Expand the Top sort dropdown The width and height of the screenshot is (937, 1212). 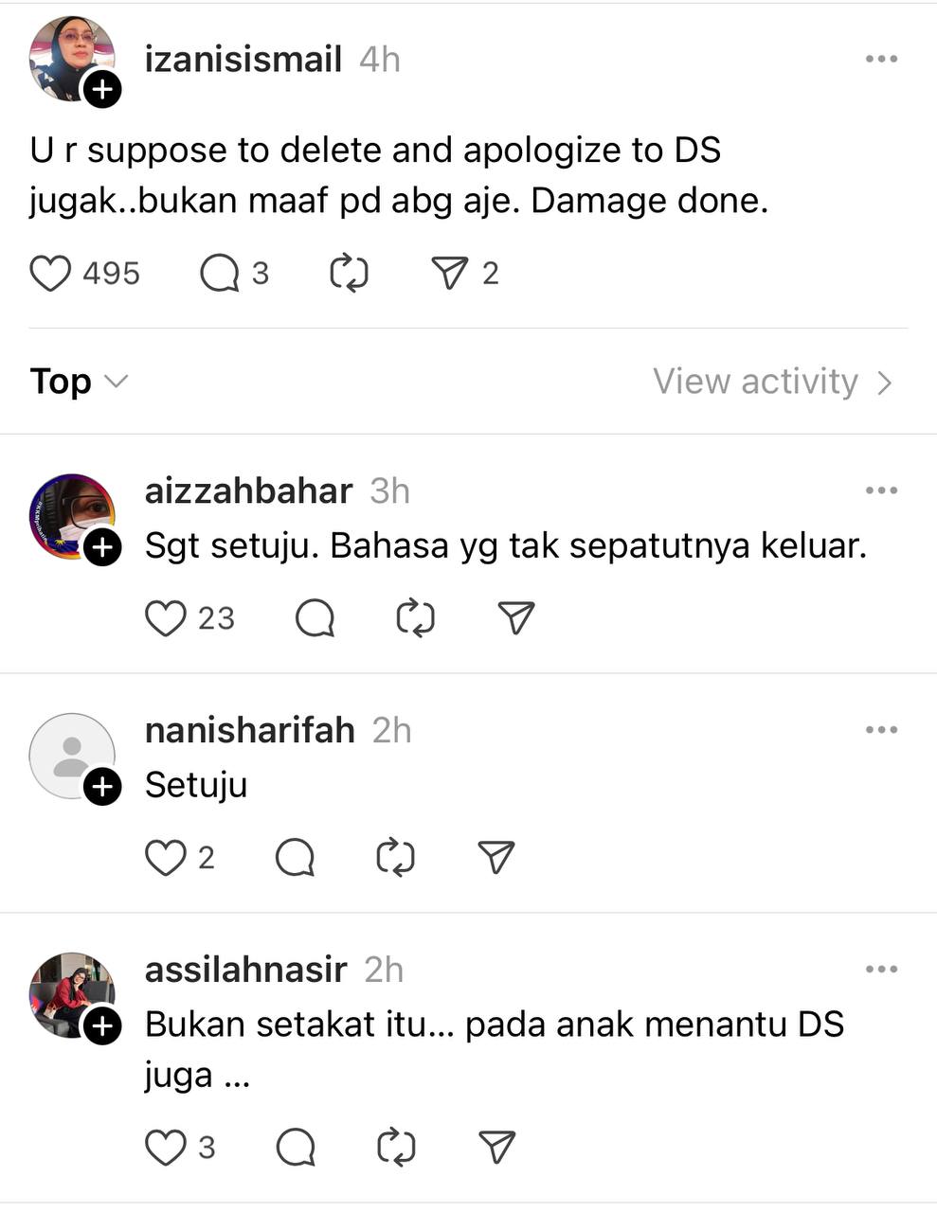click(x=79, y=382)
